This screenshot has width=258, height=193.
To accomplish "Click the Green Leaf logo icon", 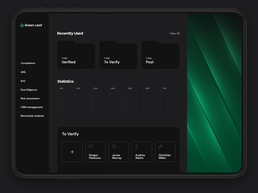I will coord(22,25).
